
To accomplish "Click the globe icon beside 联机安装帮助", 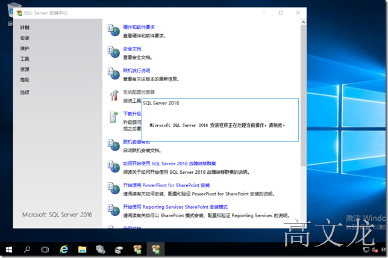I will pos(114,145).
